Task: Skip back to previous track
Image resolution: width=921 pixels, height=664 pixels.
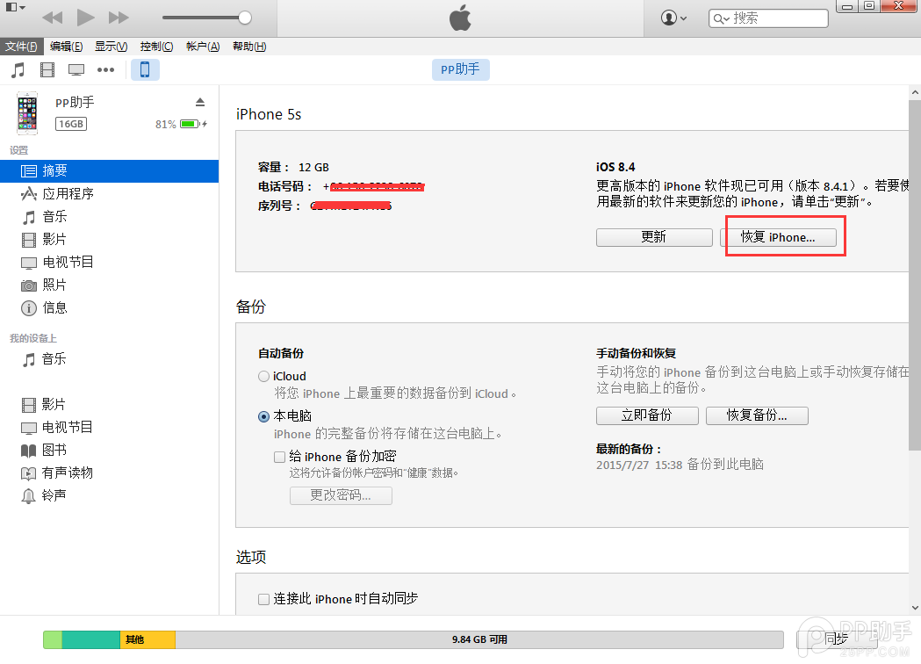Action: [53, 18]
